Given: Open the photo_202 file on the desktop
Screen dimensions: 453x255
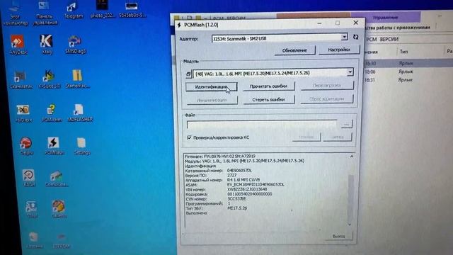Looking at the screenshot, I should (102, 9).
